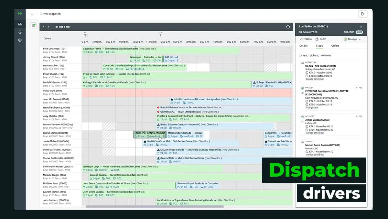Image resolution: width=388 pixels, height=219 pixels.
Task: Click the horizontal schedule scrollbar
Action: pyautogui.click(x=155, y=206)
